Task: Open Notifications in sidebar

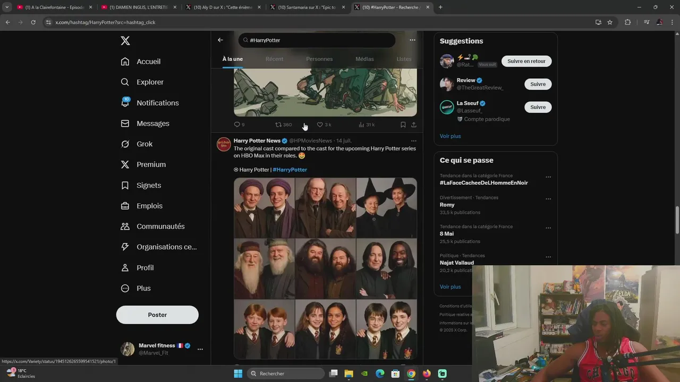Action: pyautogui.click(x=150, y=103)
